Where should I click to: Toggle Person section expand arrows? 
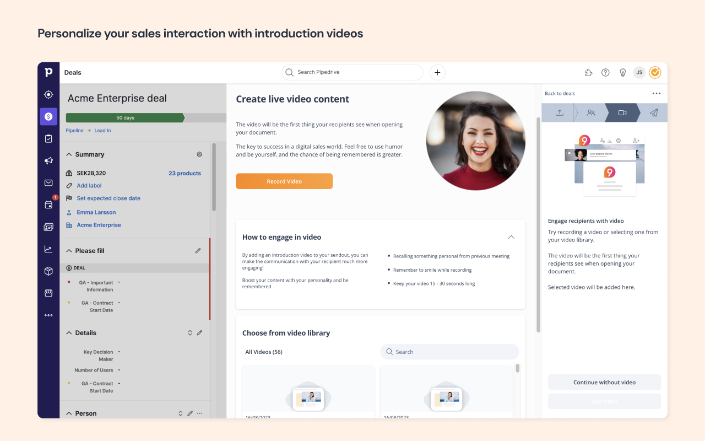tap(180, 413)
